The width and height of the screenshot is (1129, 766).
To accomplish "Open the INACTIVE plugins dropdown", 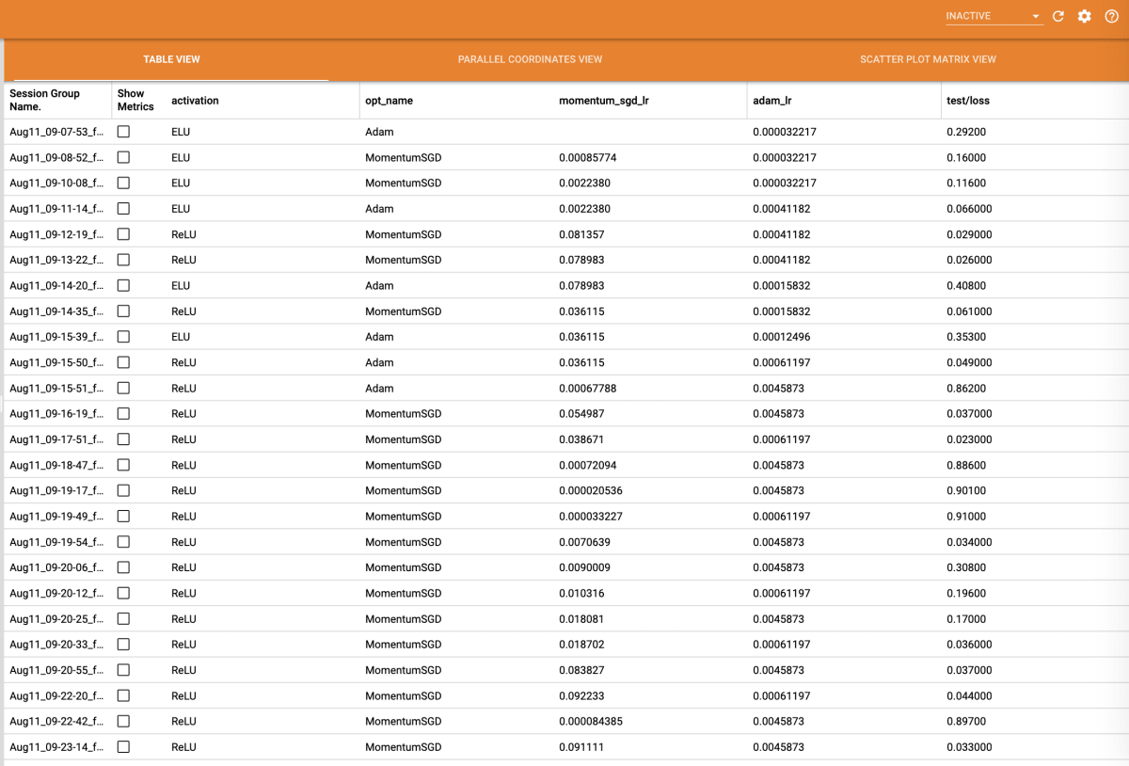I will coord(994,17).
